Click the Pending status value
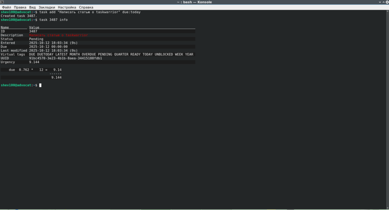389x210 pixels. pyautogui.click(x=36, y=39)
